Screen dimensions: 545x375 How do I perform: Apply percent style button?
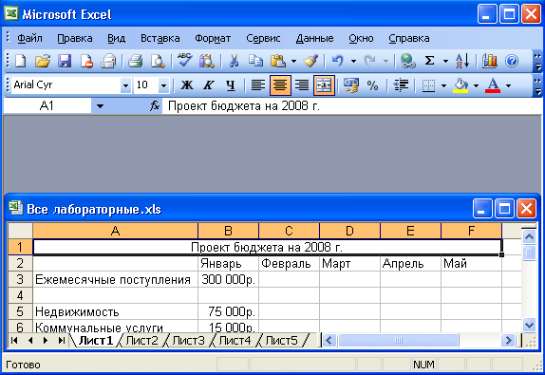[372, 85]
